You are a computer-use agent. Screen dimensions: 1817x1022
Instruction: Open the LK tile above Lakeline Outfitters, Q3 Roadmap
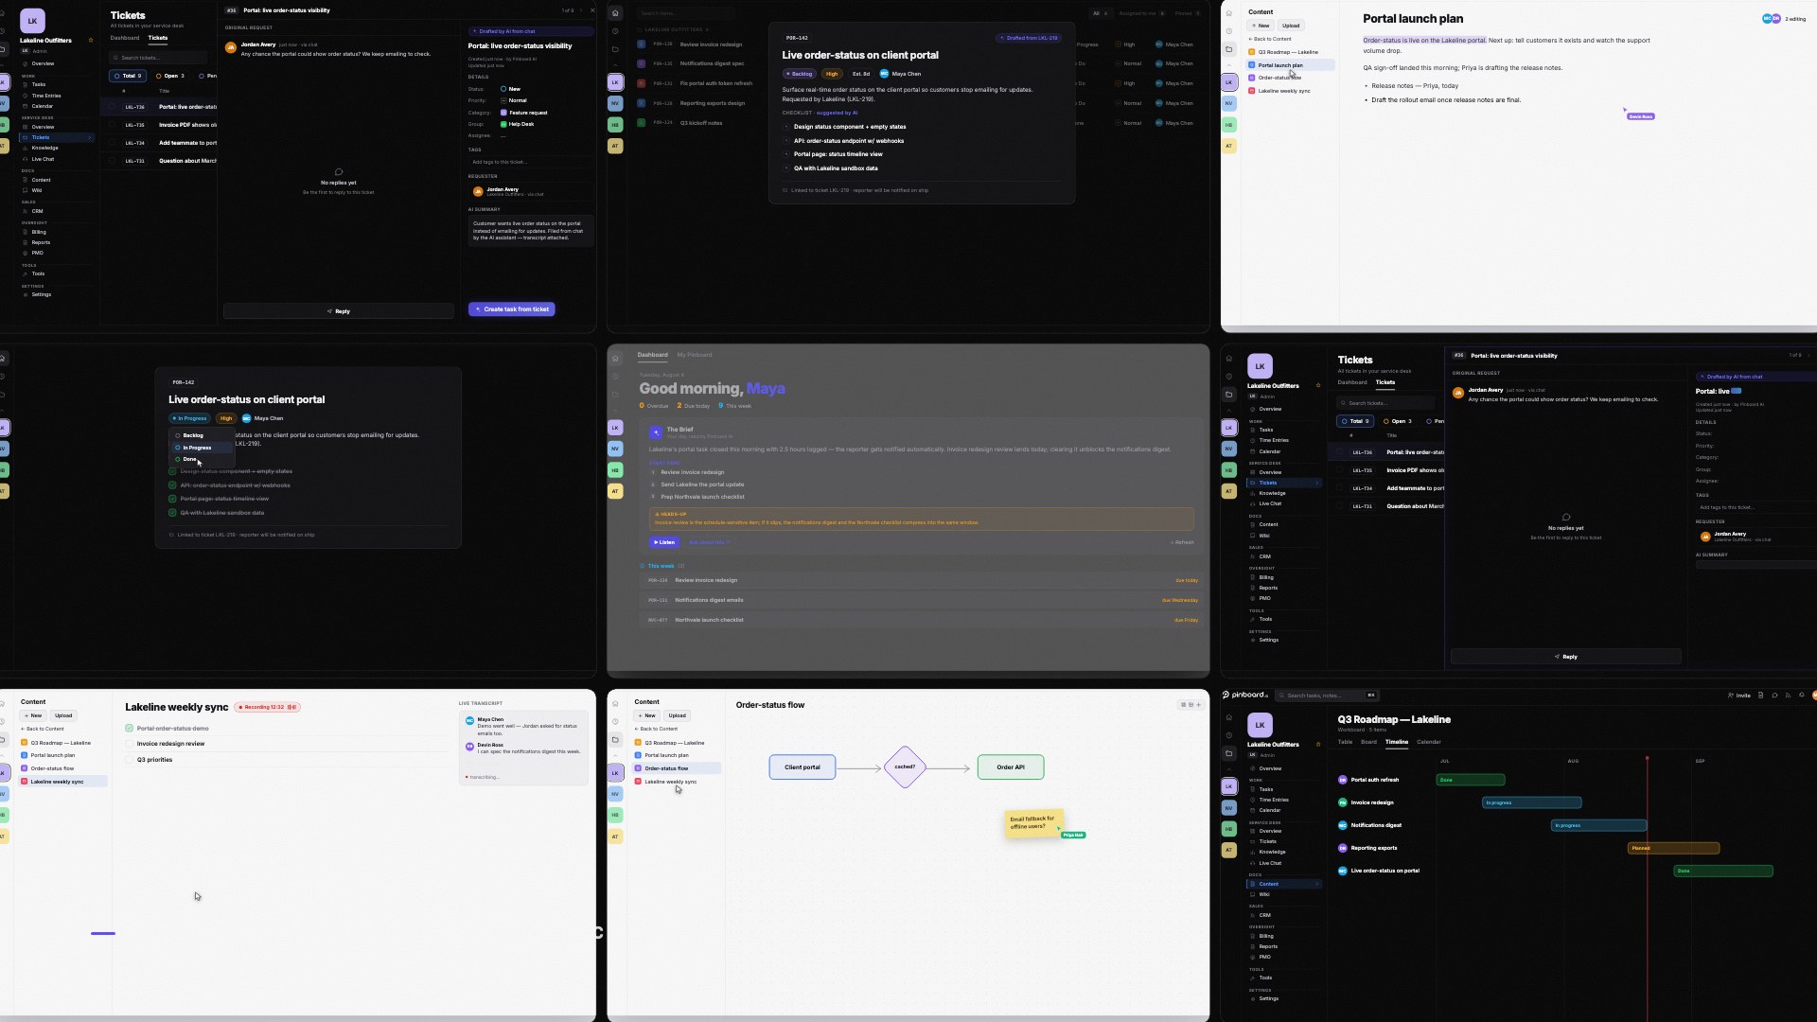1260,725
